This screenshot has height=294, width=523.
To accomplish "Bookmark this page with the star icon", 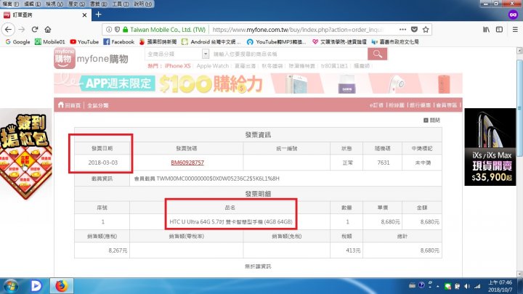I will [426, 29].
